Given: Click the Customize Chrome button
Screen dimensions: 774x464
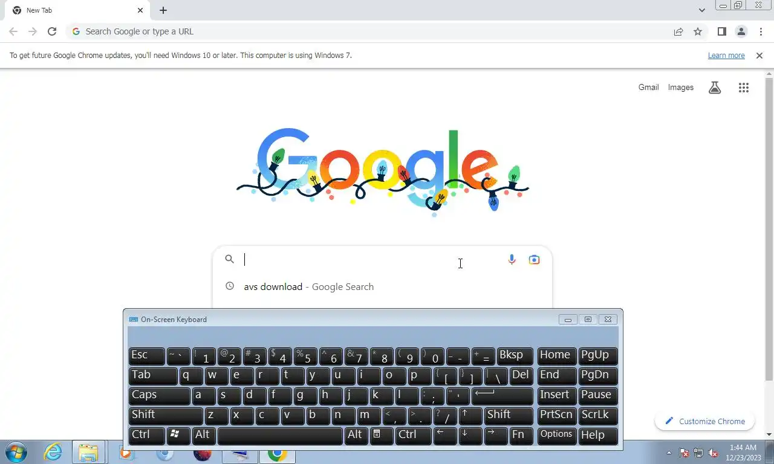Looking at the screenshot, I should click(705, 421).
